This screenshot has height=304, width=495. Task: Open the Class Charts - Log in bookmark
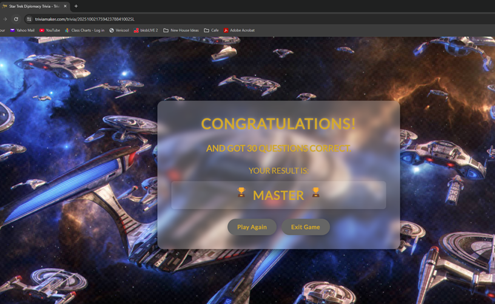pos(84,30)
